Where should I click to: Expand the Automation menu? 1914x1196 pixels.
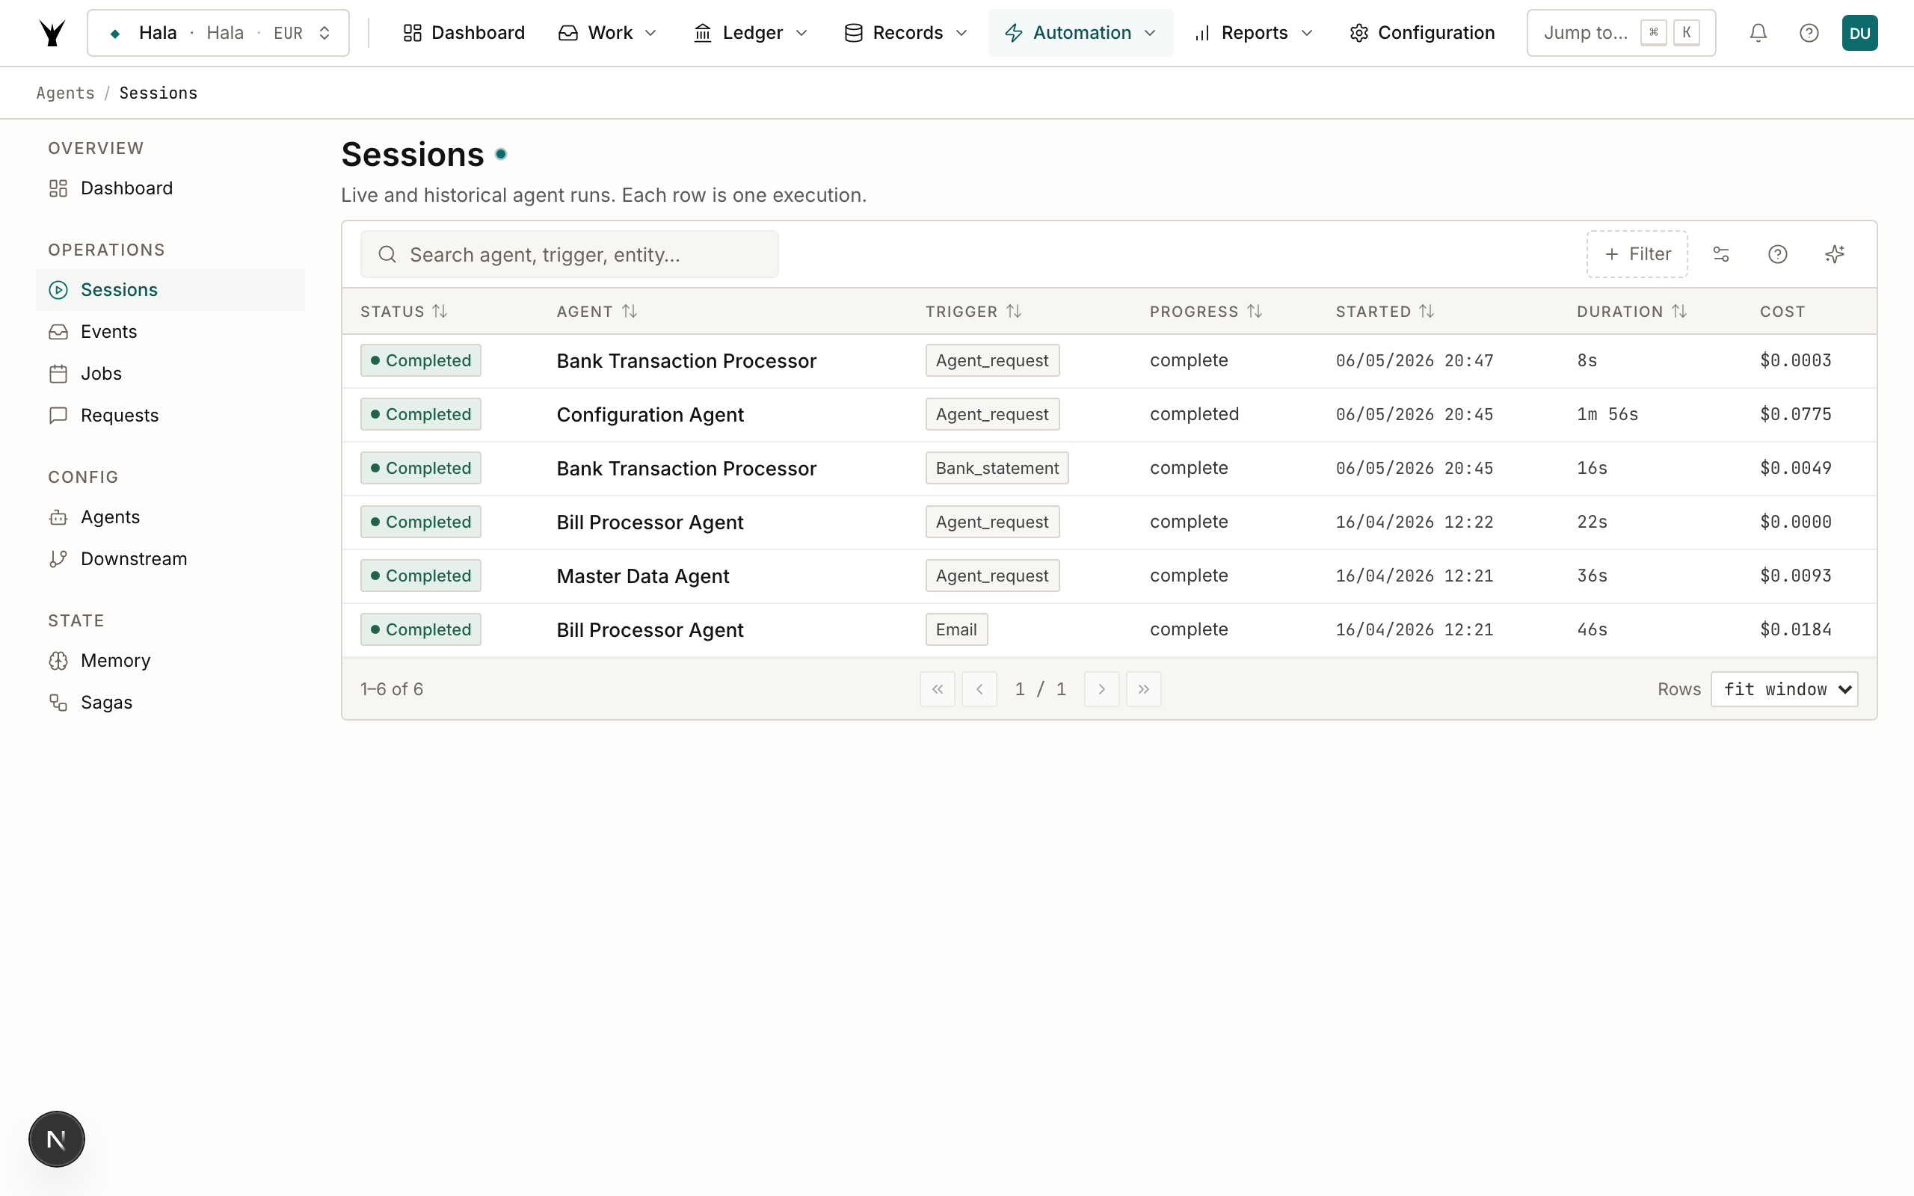pyautogui.click(x=1080, y=32)
